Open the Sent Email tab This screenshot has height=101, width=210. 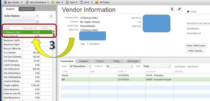click(133, 61)
